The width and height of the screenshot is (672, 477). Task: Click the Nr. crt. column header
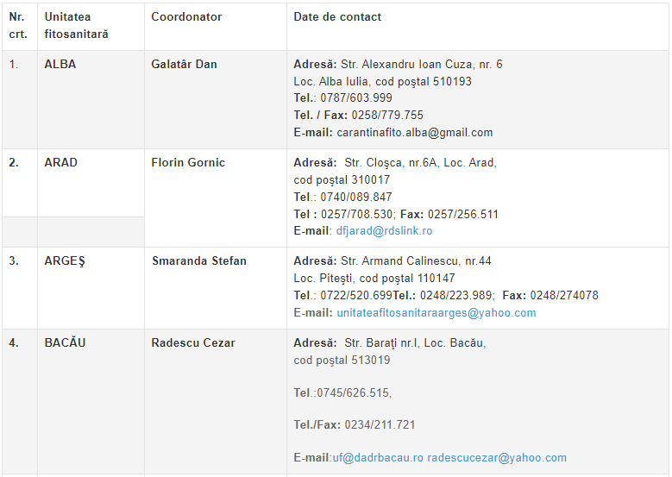20,27
